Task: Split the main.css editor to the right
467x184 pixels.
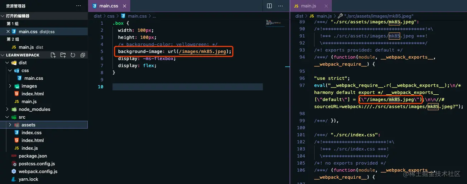Action: (269, 6)
